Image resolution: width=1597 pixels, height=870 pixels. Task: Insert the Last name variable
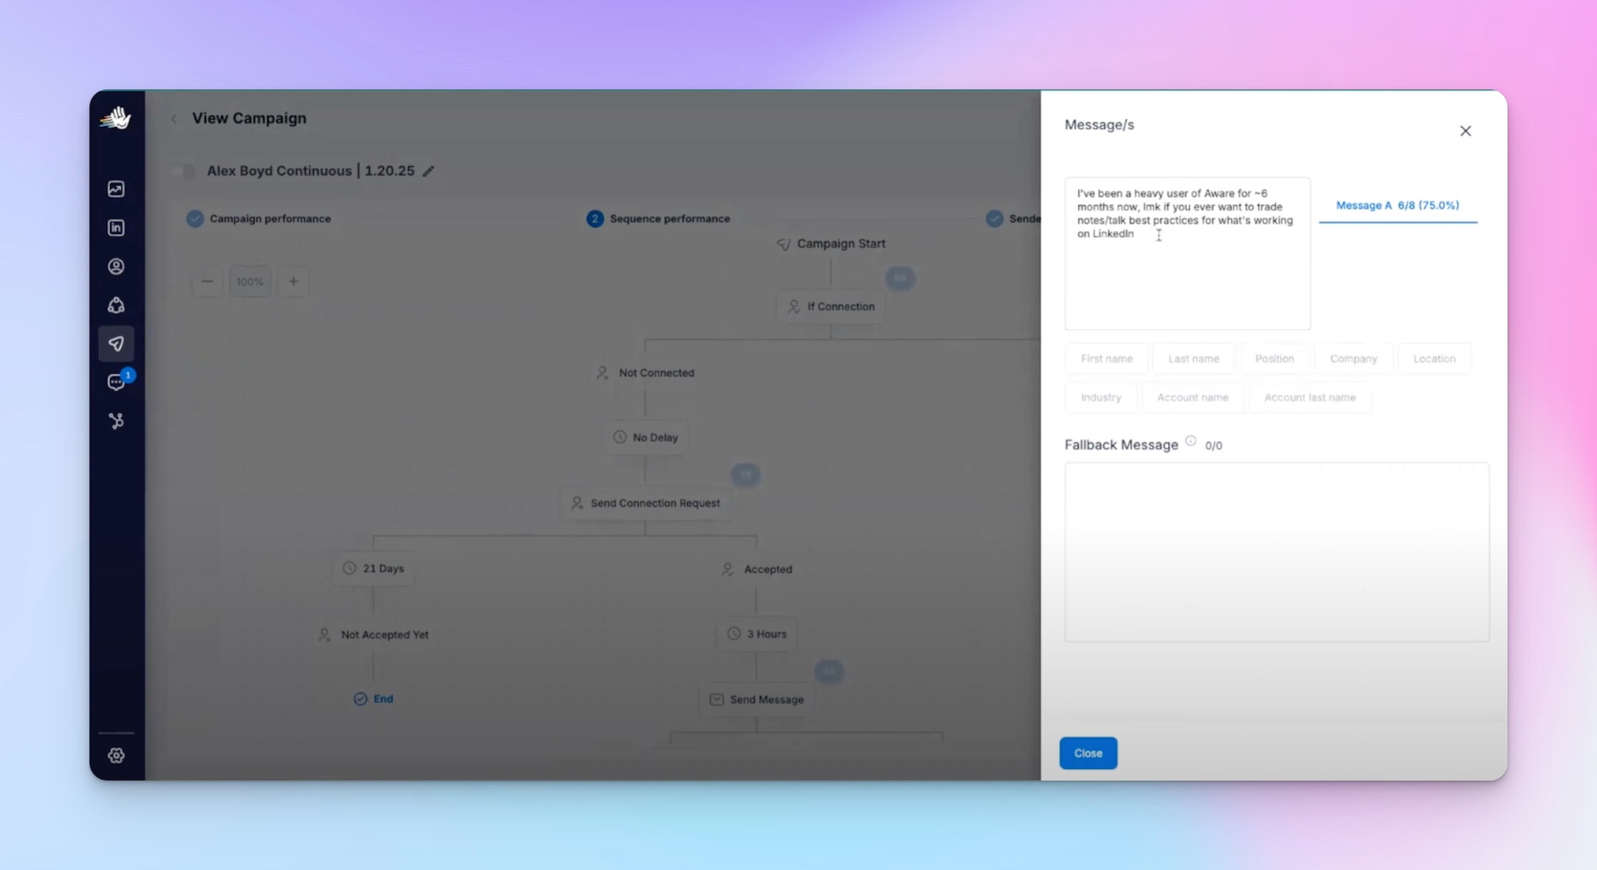pos(1194,359)
